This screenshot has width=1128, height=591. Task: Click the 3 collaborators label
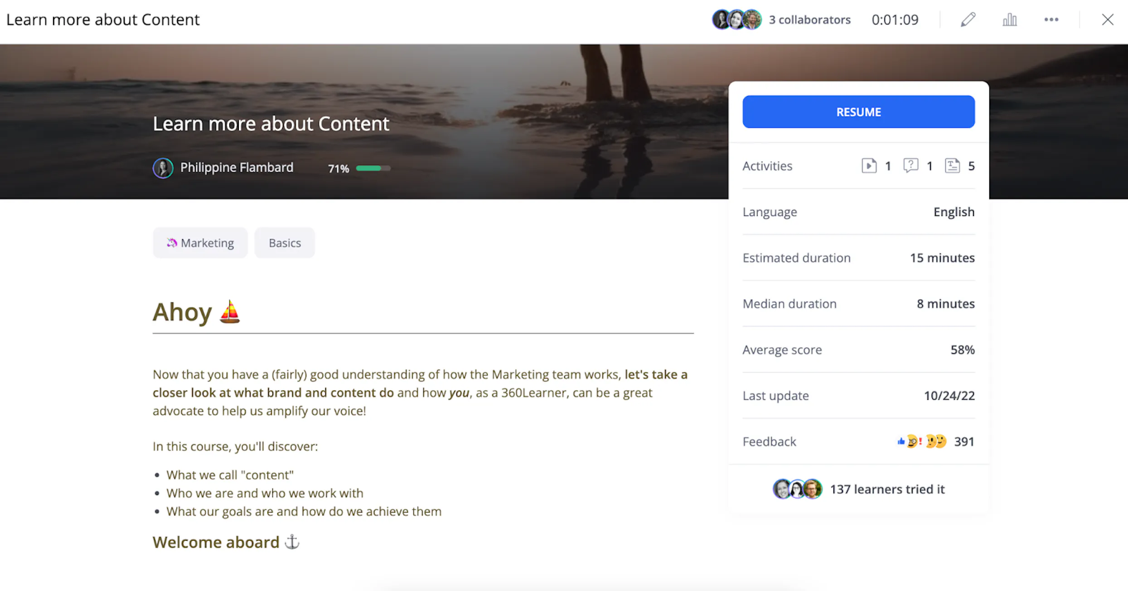tap(810, 19)
